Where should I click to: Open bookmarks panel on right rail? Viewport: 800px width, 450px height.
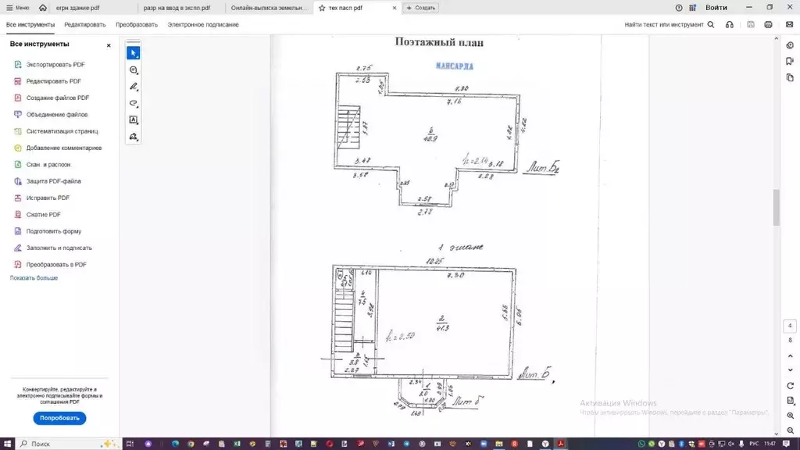[790, 61]
